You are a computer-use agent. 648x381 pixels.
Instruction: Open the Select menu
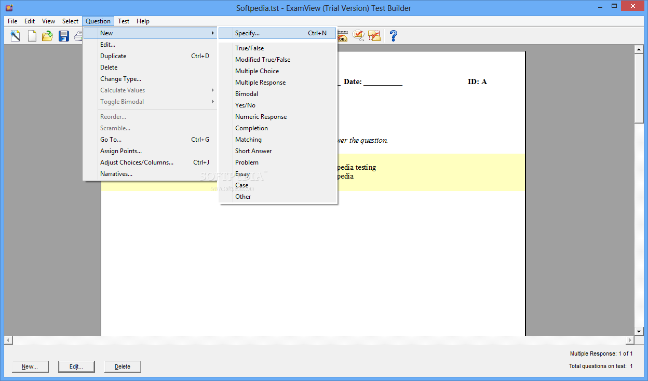[70, 21]
